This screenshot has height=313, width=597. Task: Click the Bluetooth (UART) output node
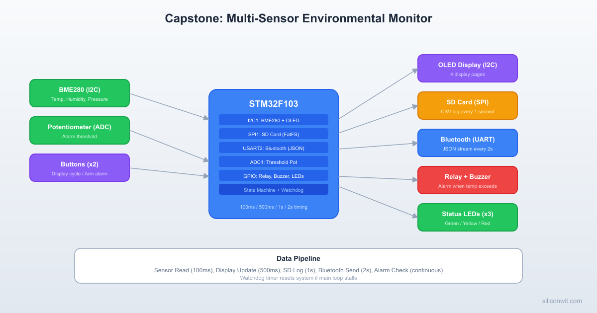pos(467,143)
